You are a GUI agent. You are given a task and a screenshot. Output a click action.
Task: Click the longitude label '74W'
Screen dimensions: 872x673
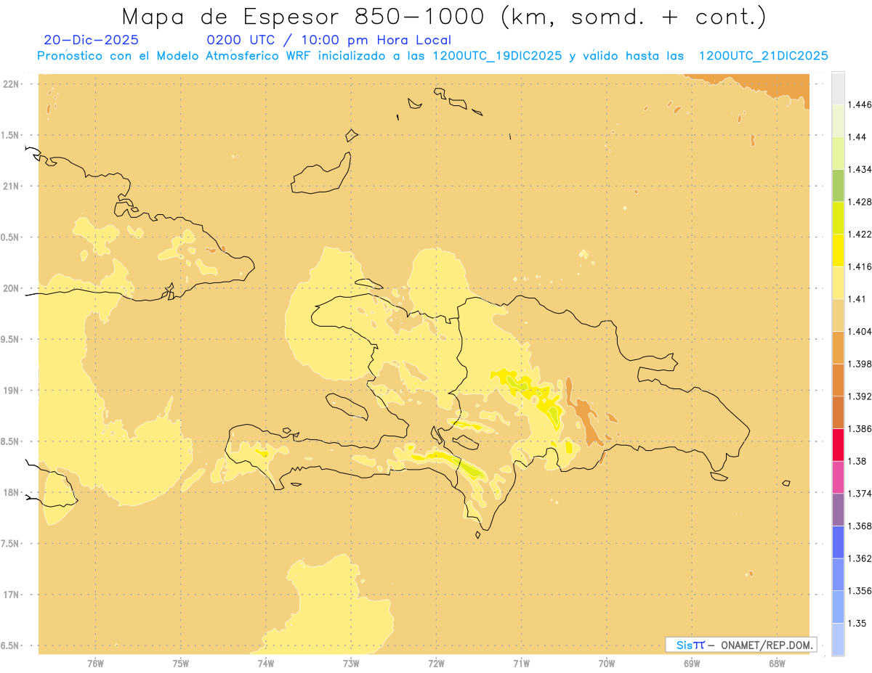click(266, 664)
